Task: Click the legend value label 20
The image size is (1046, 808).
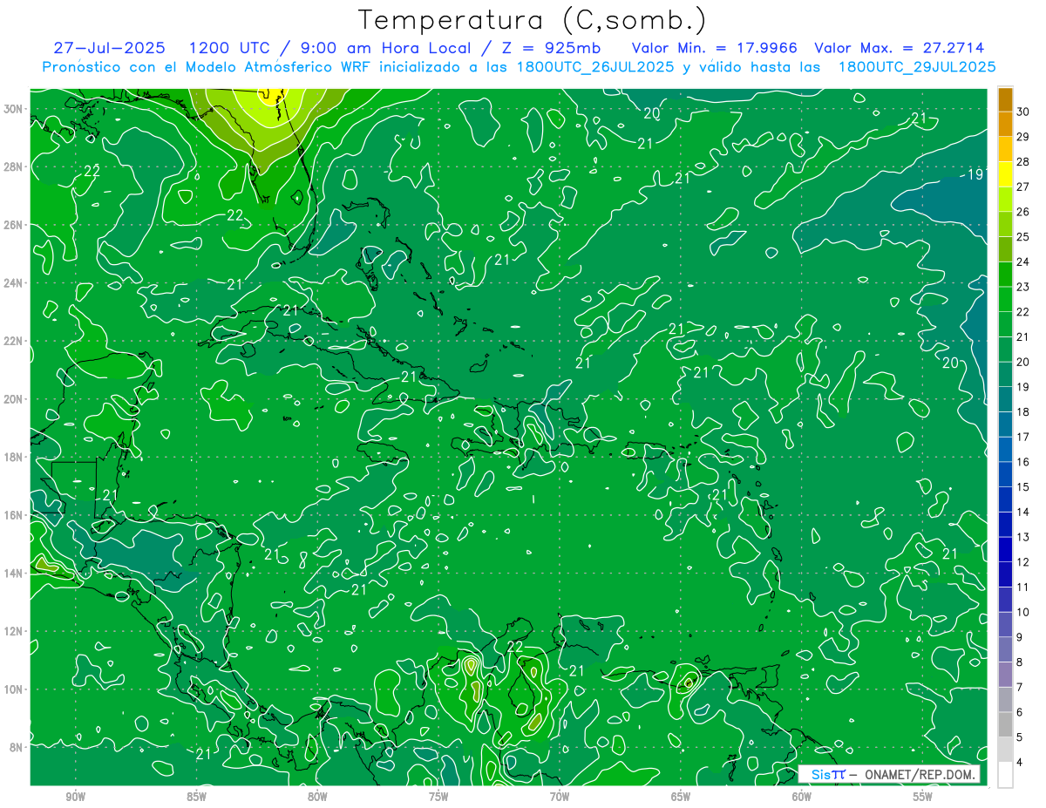Action: tap(1023, 362)
